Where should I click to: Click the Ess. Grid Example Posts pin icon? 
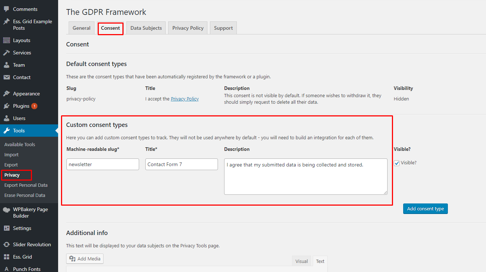[7, 22]
